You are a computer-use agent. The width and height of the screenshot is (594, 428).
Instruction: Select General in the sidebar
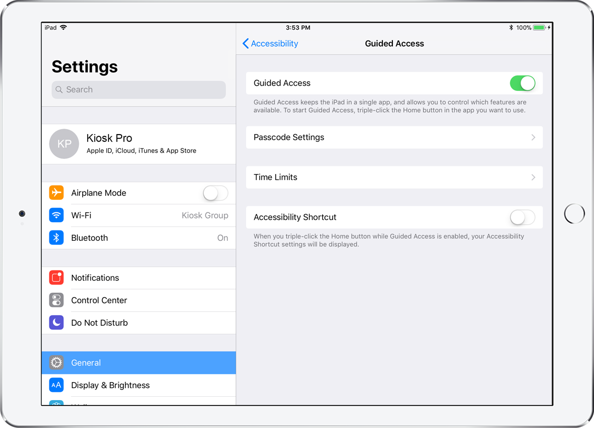[x=139, y=362]
